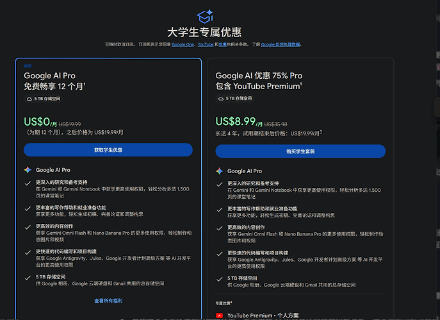Click the US$8.99/月 price
440x320 pixels.
239,122
